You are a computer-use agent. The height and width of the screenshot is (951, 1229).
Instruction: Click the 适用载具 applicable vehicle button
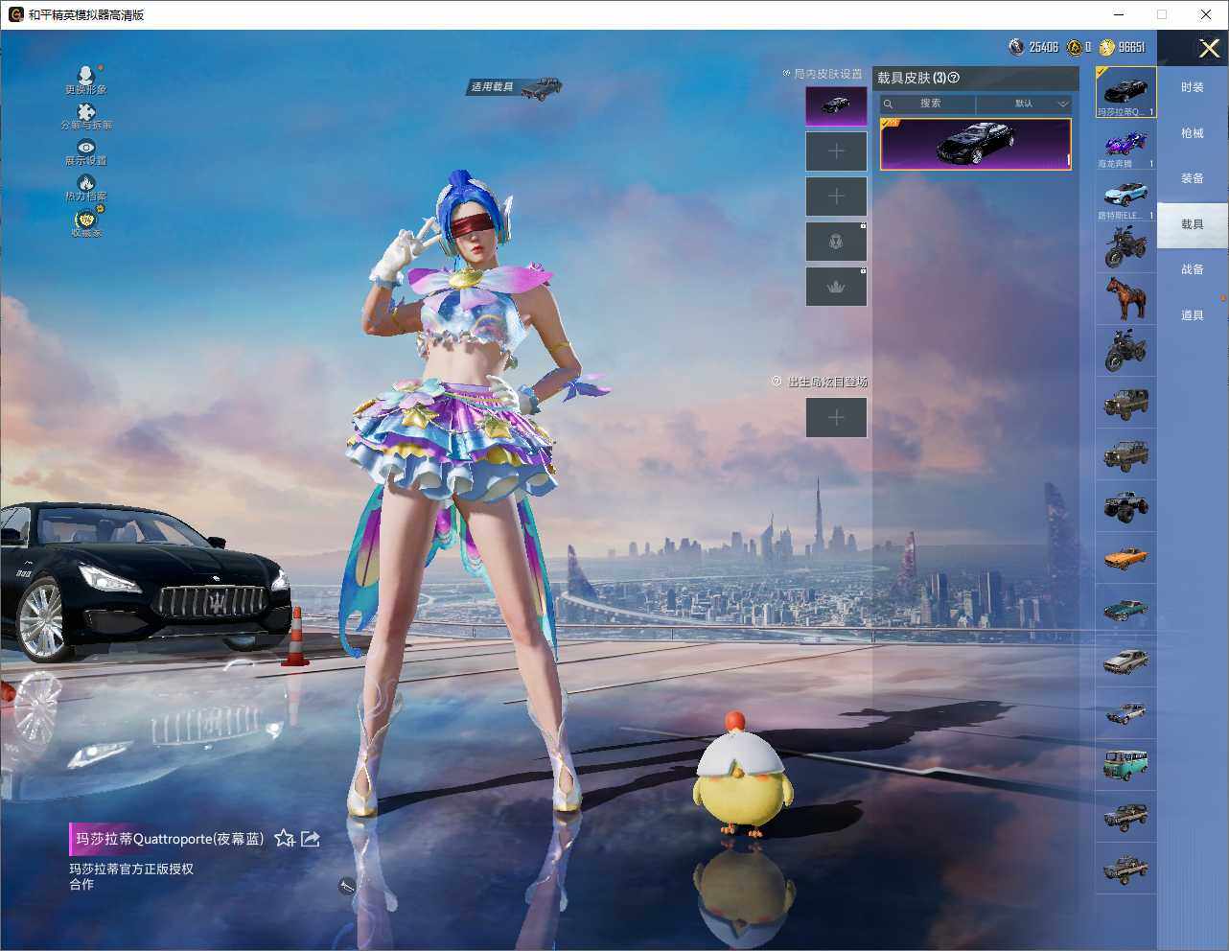[516, 87]
